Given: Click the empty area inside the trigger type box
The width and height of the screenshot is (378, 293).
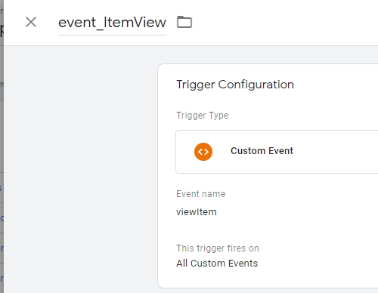Looking at the screenshot, I should (335, 152).
